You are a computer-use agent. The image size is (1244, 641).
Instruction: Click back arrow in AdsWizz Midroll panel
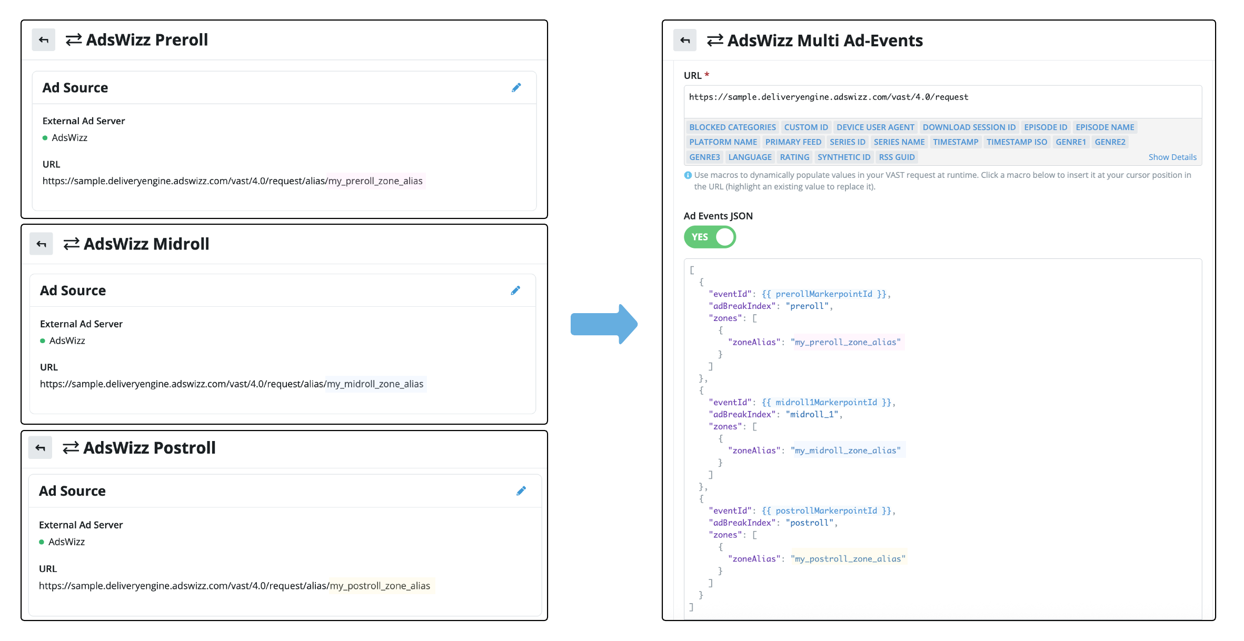tap(41, 244)
